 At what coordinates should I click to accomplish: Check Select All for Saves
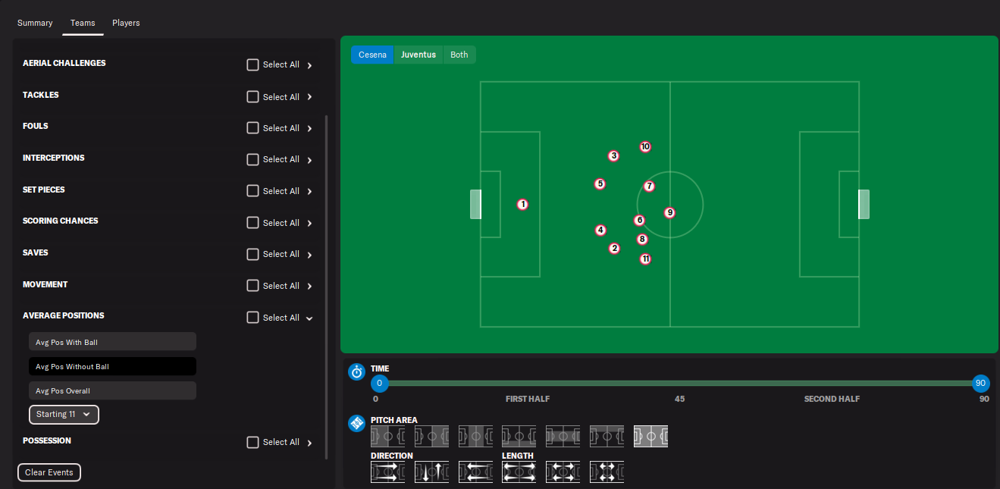coord(253,255)
